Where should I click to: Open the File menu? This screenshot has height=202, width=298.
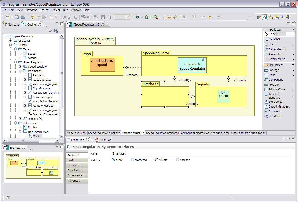pos(4,10)
